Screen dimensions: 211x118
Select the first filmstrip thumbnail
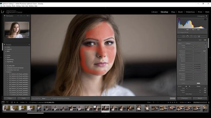(6, 108)
